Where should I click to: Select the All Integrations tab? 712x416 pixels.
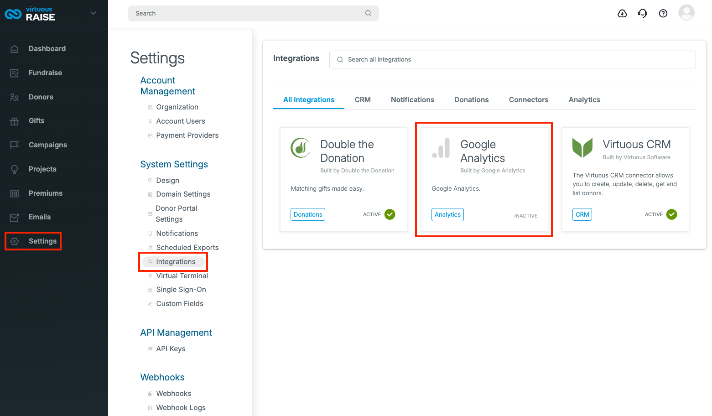tap(309, 100)
